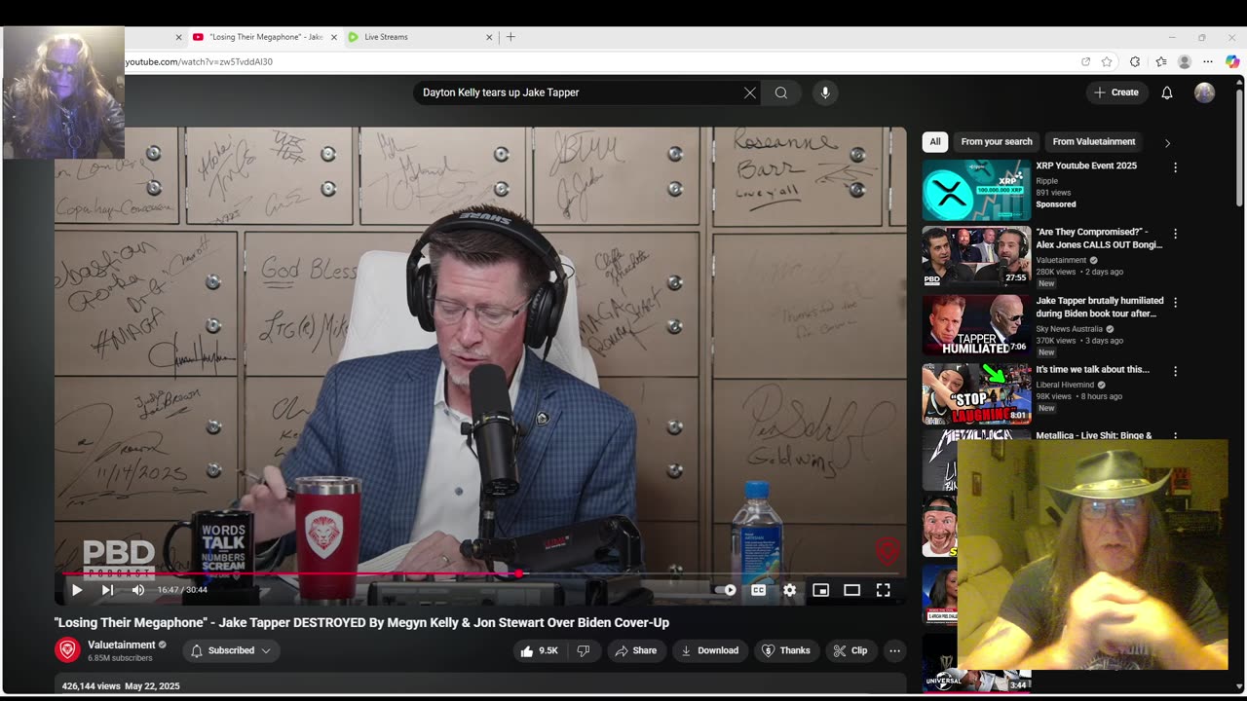Open the Valuetainment channel avatar
This screenshot has width=1247, height=701.
tap(67, 650)
